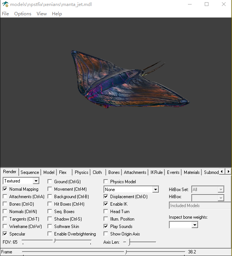The width and height of the screenshot is (232, 256).
Task: Toggle Movement (Ctrl-M) checkbox
Action: [50, 189]
